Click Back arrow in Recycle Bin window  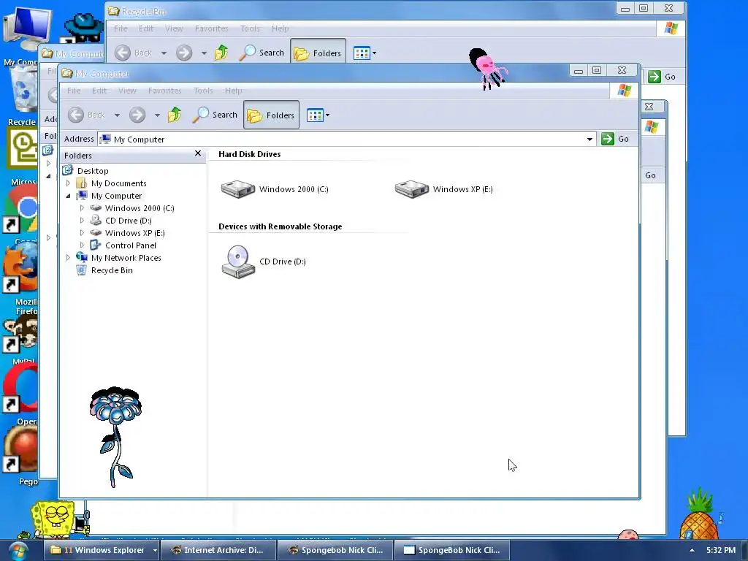123,53
